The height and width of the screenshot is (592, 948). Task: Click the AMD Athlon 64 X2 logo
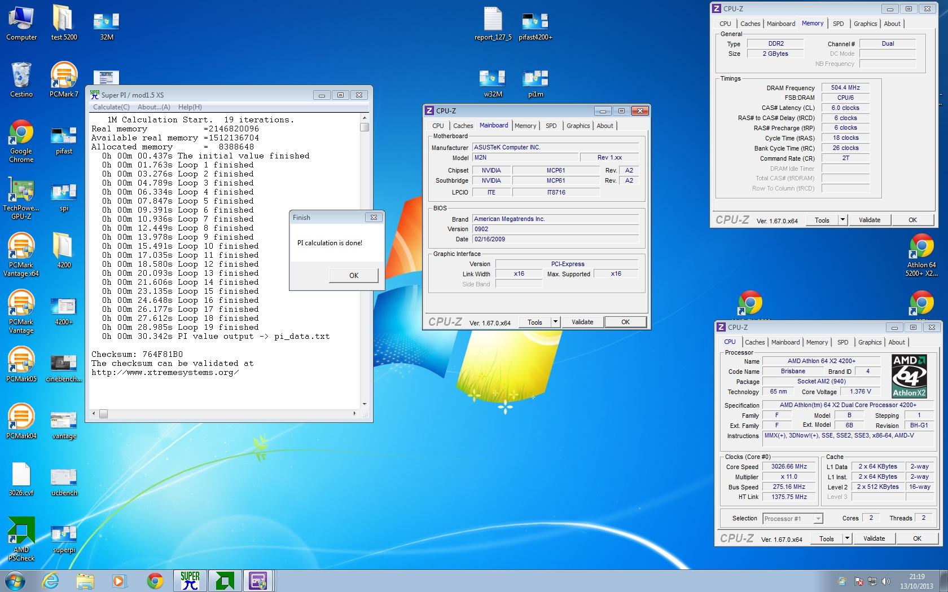[909, 376]
